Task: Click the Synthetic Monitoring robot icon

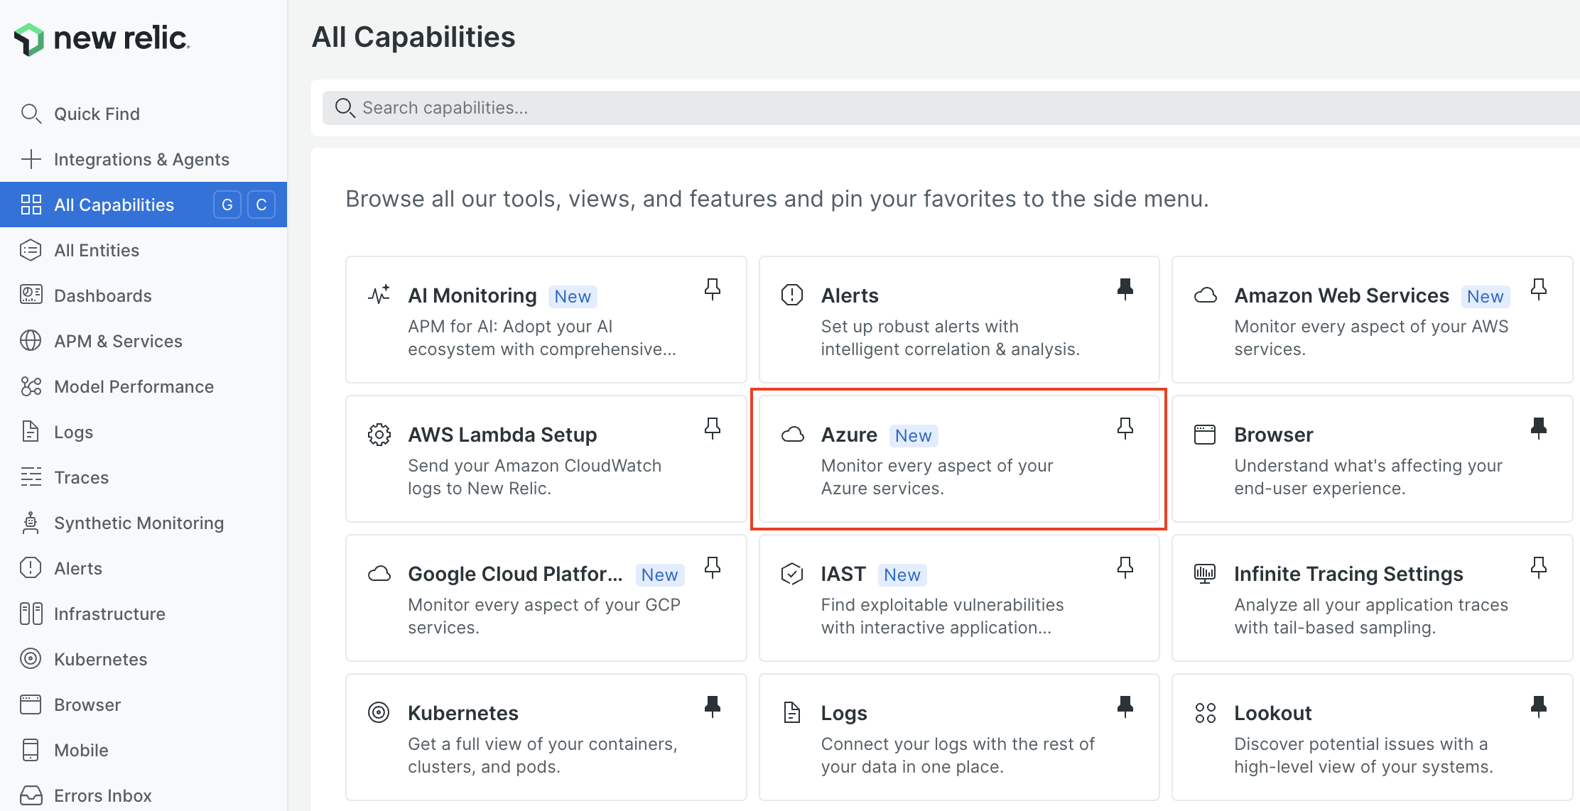Action: (x=31, y=523)
